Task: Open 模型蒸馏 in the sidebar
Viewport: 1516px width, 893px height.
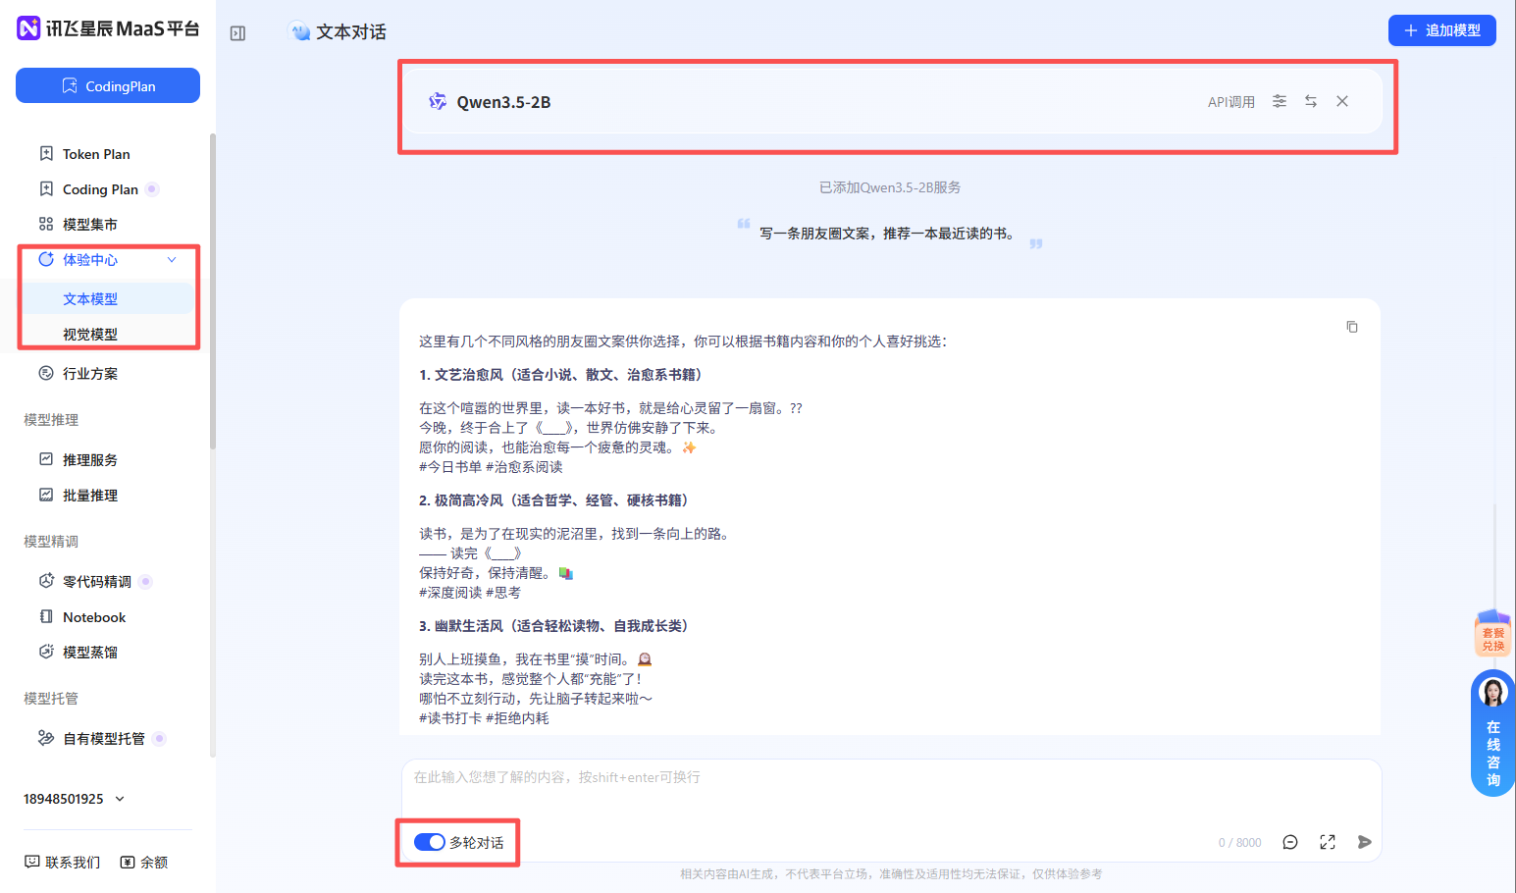Action: click(x=90, y=653)
